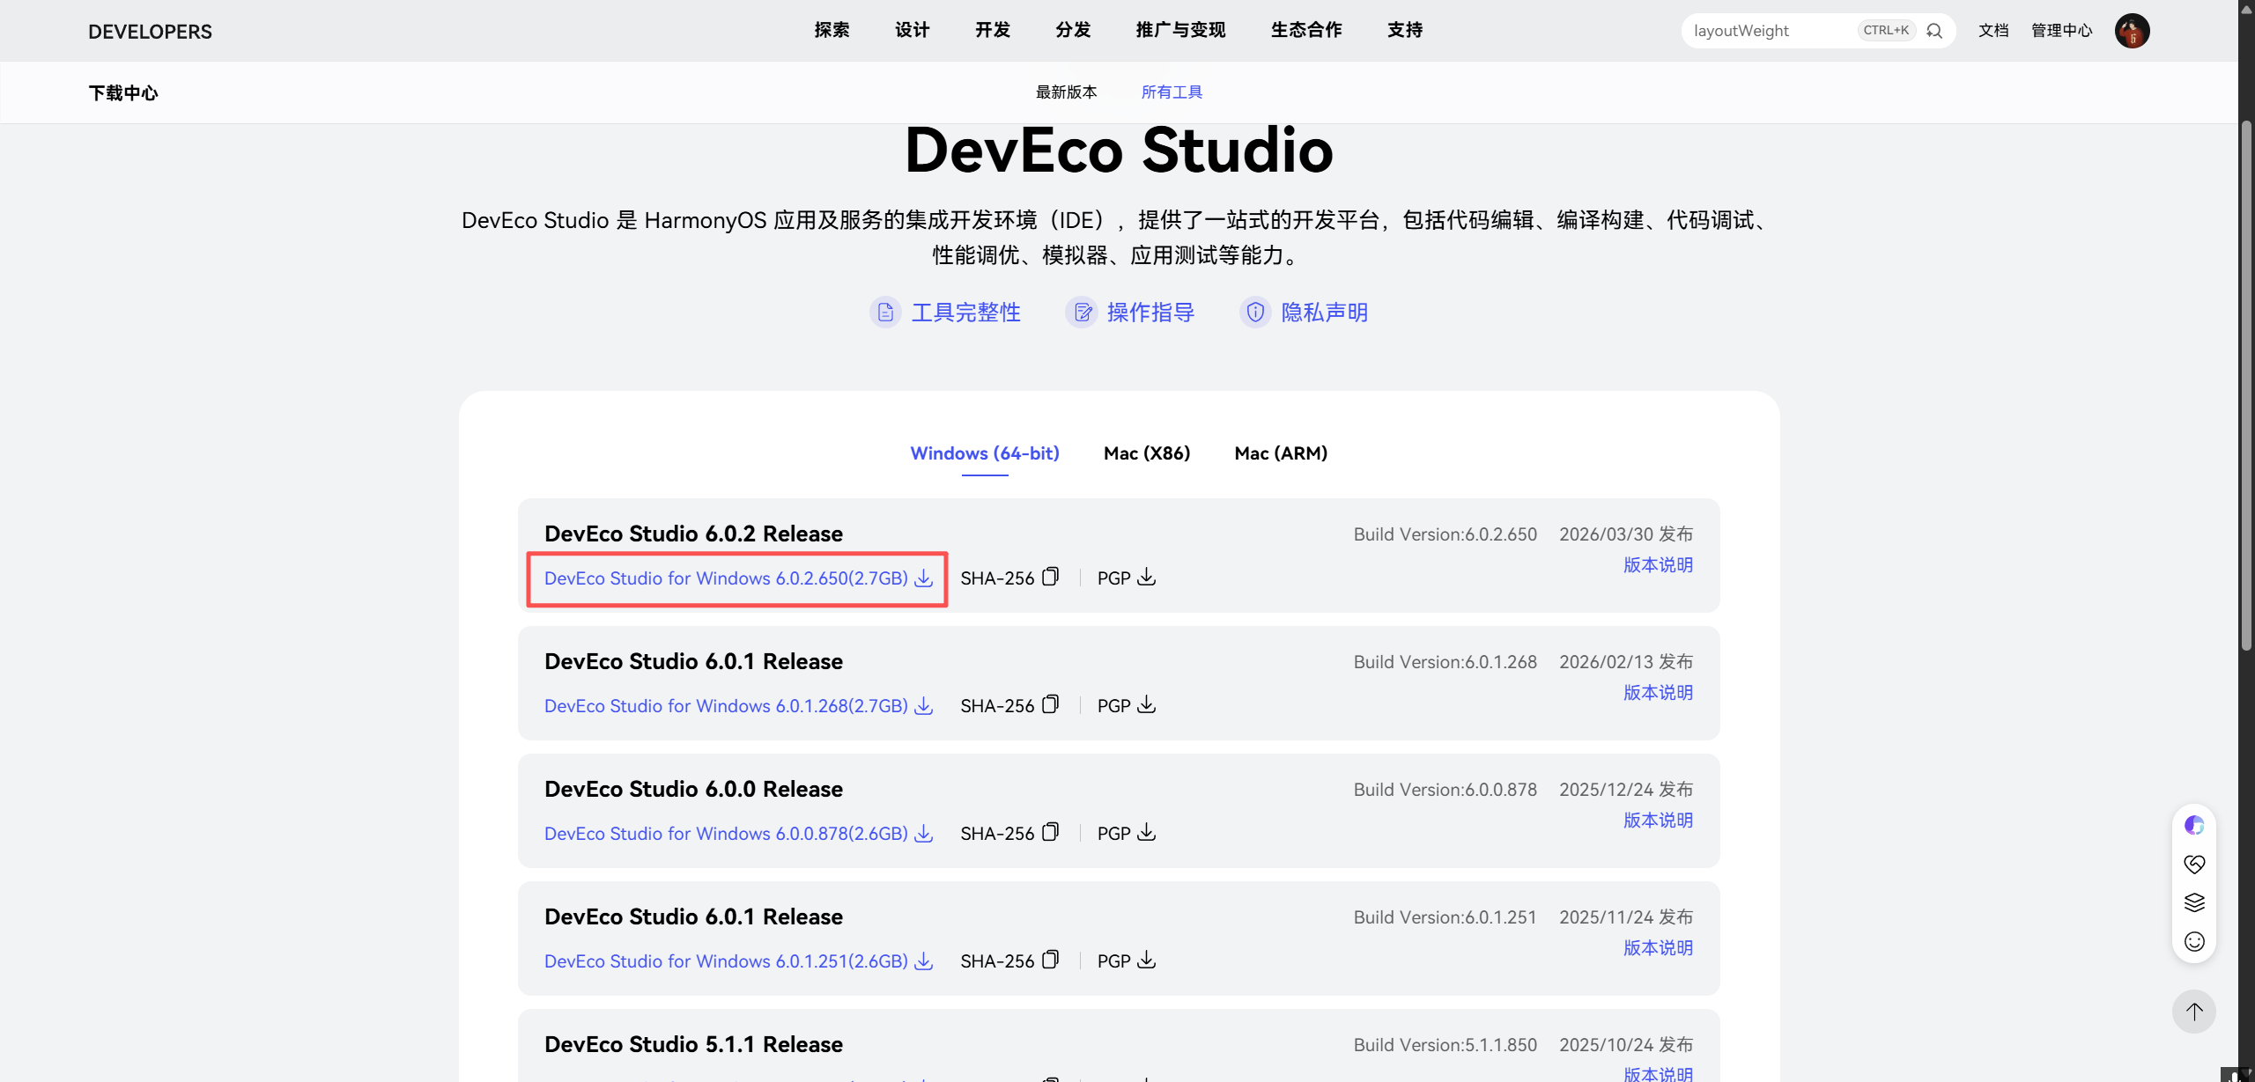Download PGP file for 6.0.2.650
Image resolution: width=2255 pixels, height=1082 pixels.
(x=1146, y=577)
